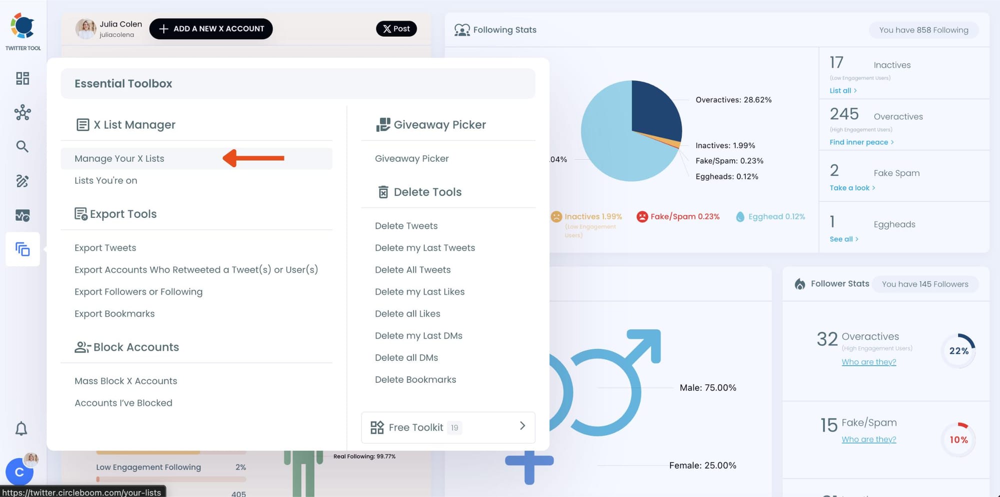This screenshot has width=1000, height=497.
Task: Click the Essential Toolbox header
Action: pyautogui.click(x=298, y=83)
